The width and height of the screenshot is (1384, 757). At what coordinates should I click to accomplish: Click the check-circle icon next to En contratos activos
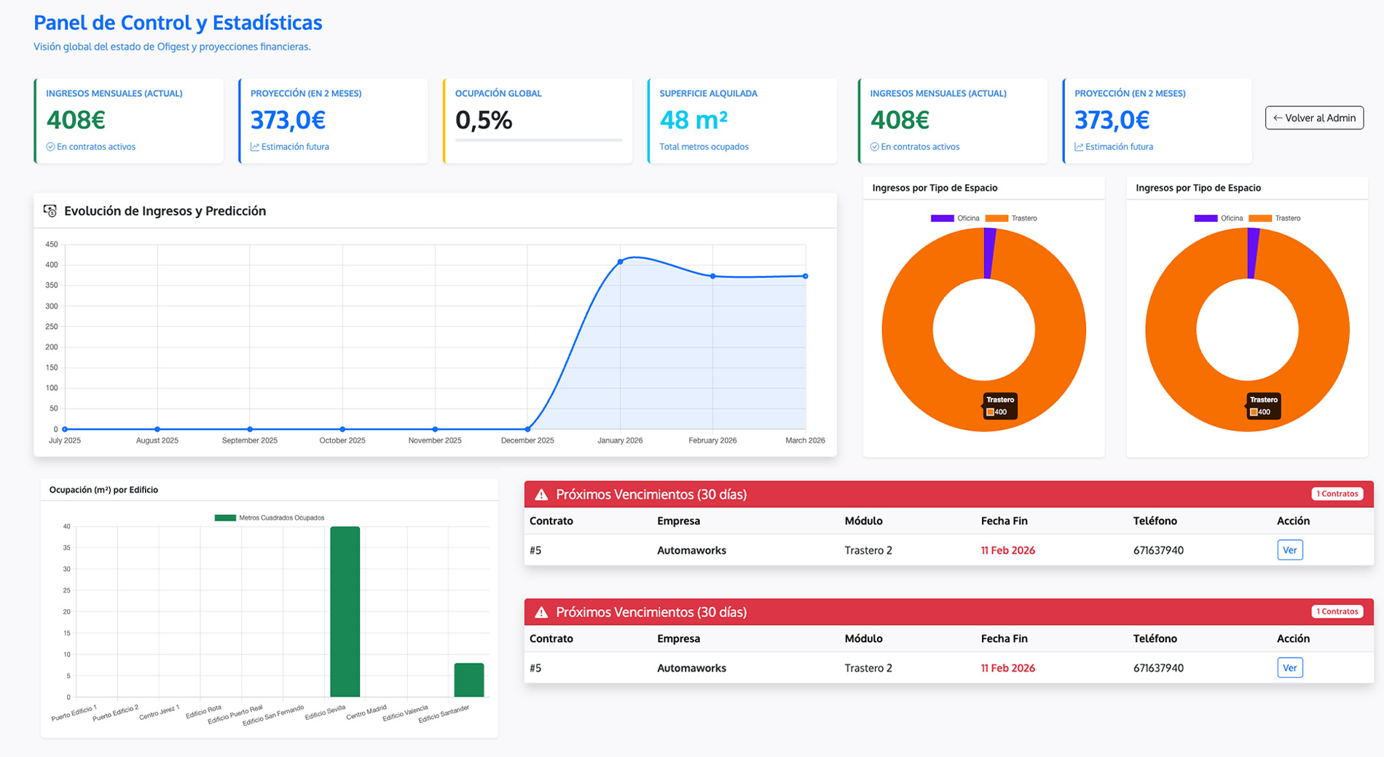click(51, 146)
